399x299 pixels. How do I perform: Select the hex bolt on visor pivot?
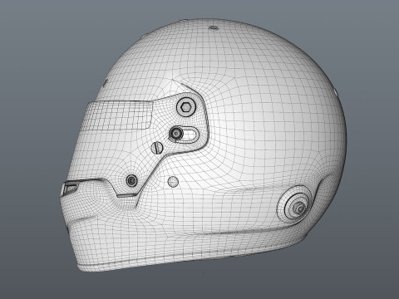pos(186,107)
